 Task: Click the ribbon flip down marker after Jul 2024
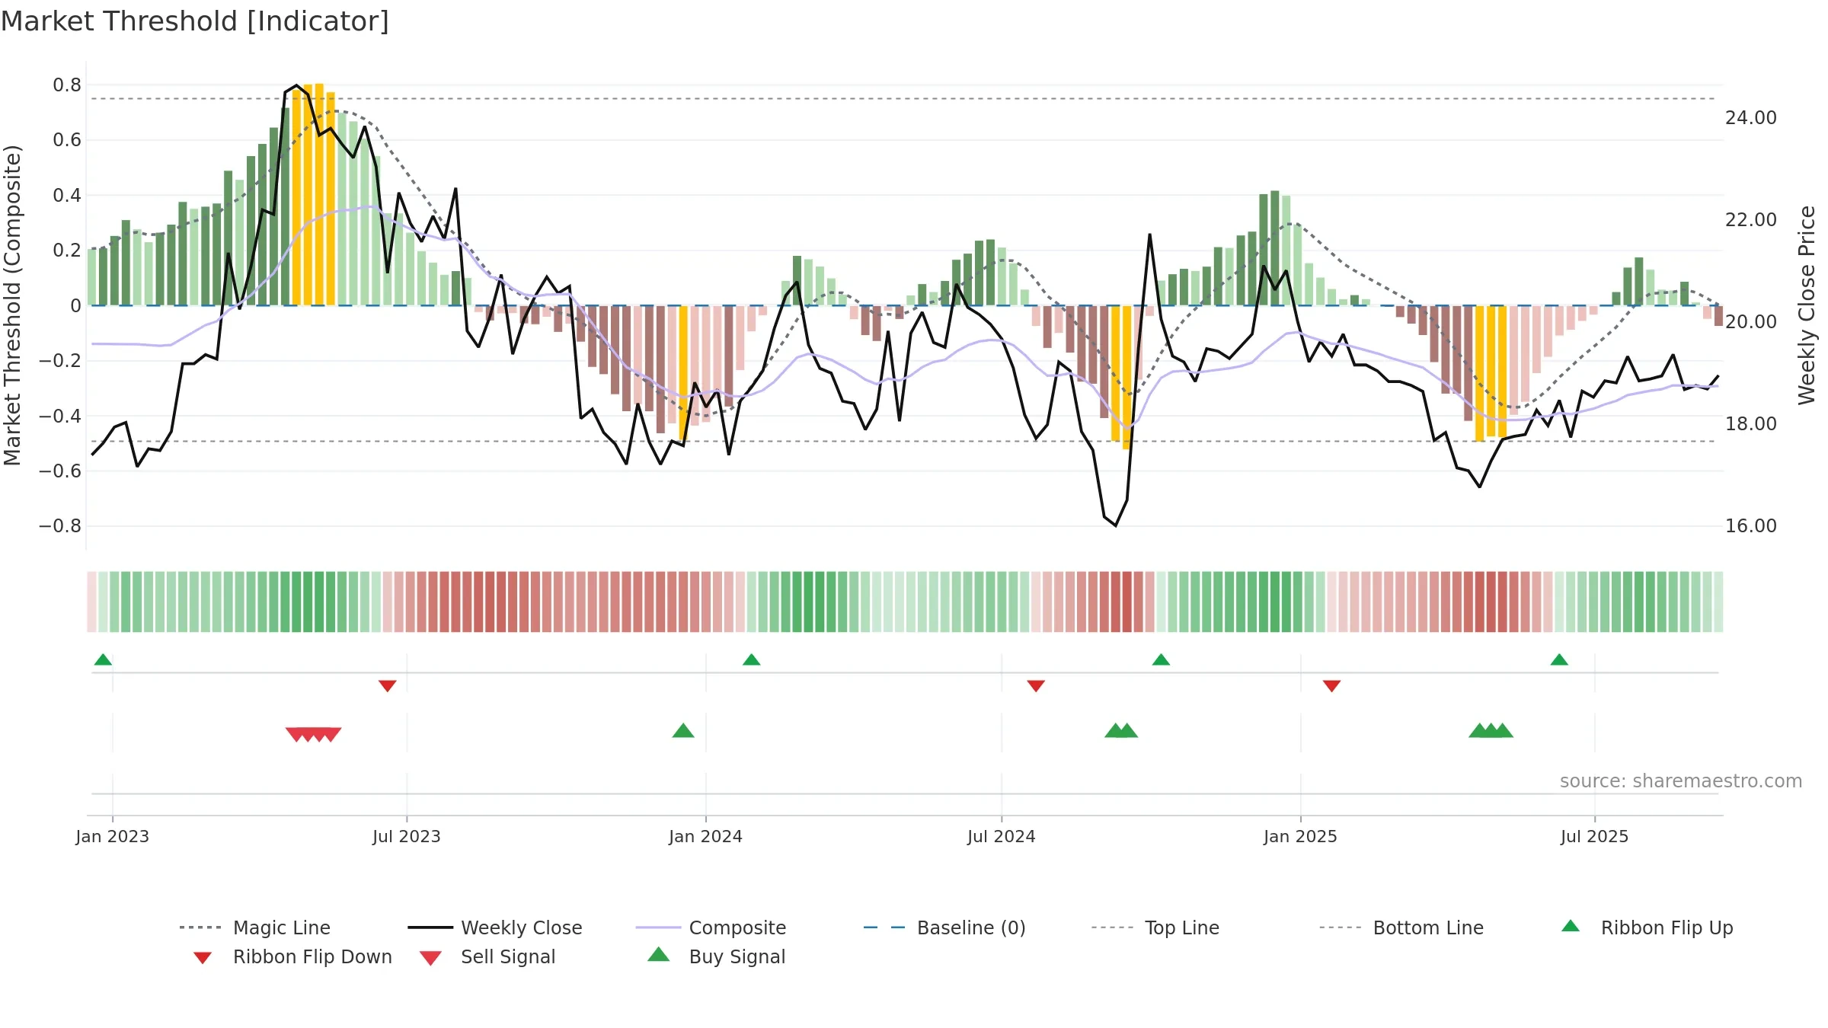point(1036,686)
